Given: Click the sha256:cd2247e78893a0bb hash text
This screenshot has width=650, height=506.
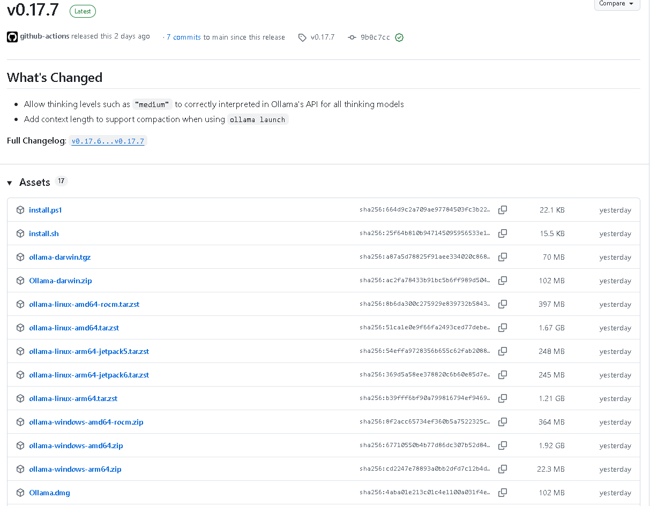Looking at the screenshot, I should (x=425, y=469).
